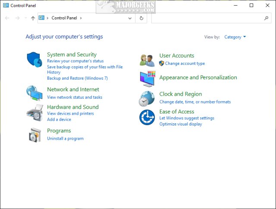Click the Optimize visual display link
Viewport: 276px width, 209px height.
click(x=181, y=124)
